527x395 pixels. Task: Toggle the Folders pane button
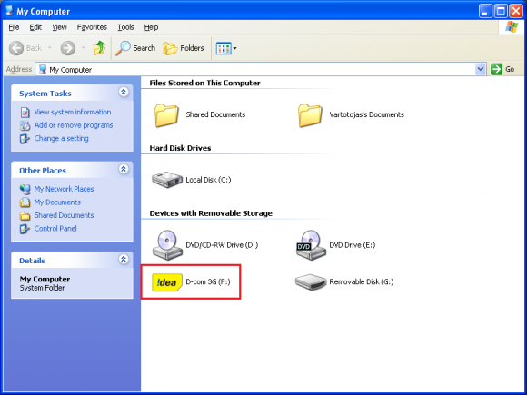(x=184, y=48)
